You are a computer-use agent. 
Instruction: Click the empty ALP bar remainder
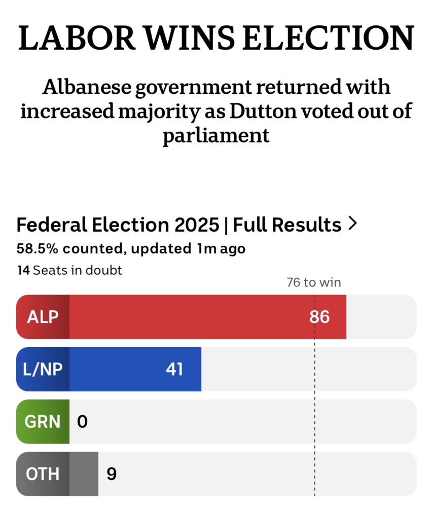[381, 317]
